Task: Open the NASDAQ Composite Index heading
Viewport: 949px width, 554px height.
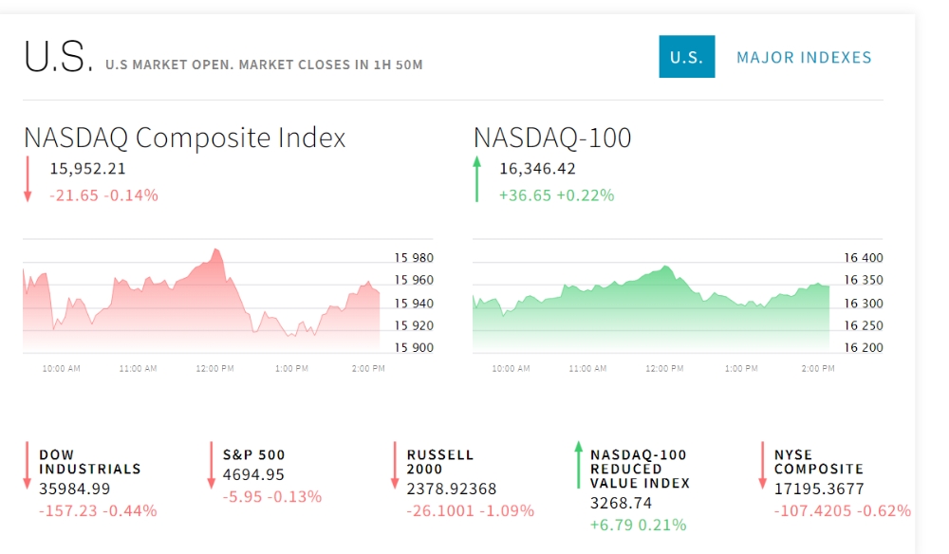Action: click(x=185, y=138)
